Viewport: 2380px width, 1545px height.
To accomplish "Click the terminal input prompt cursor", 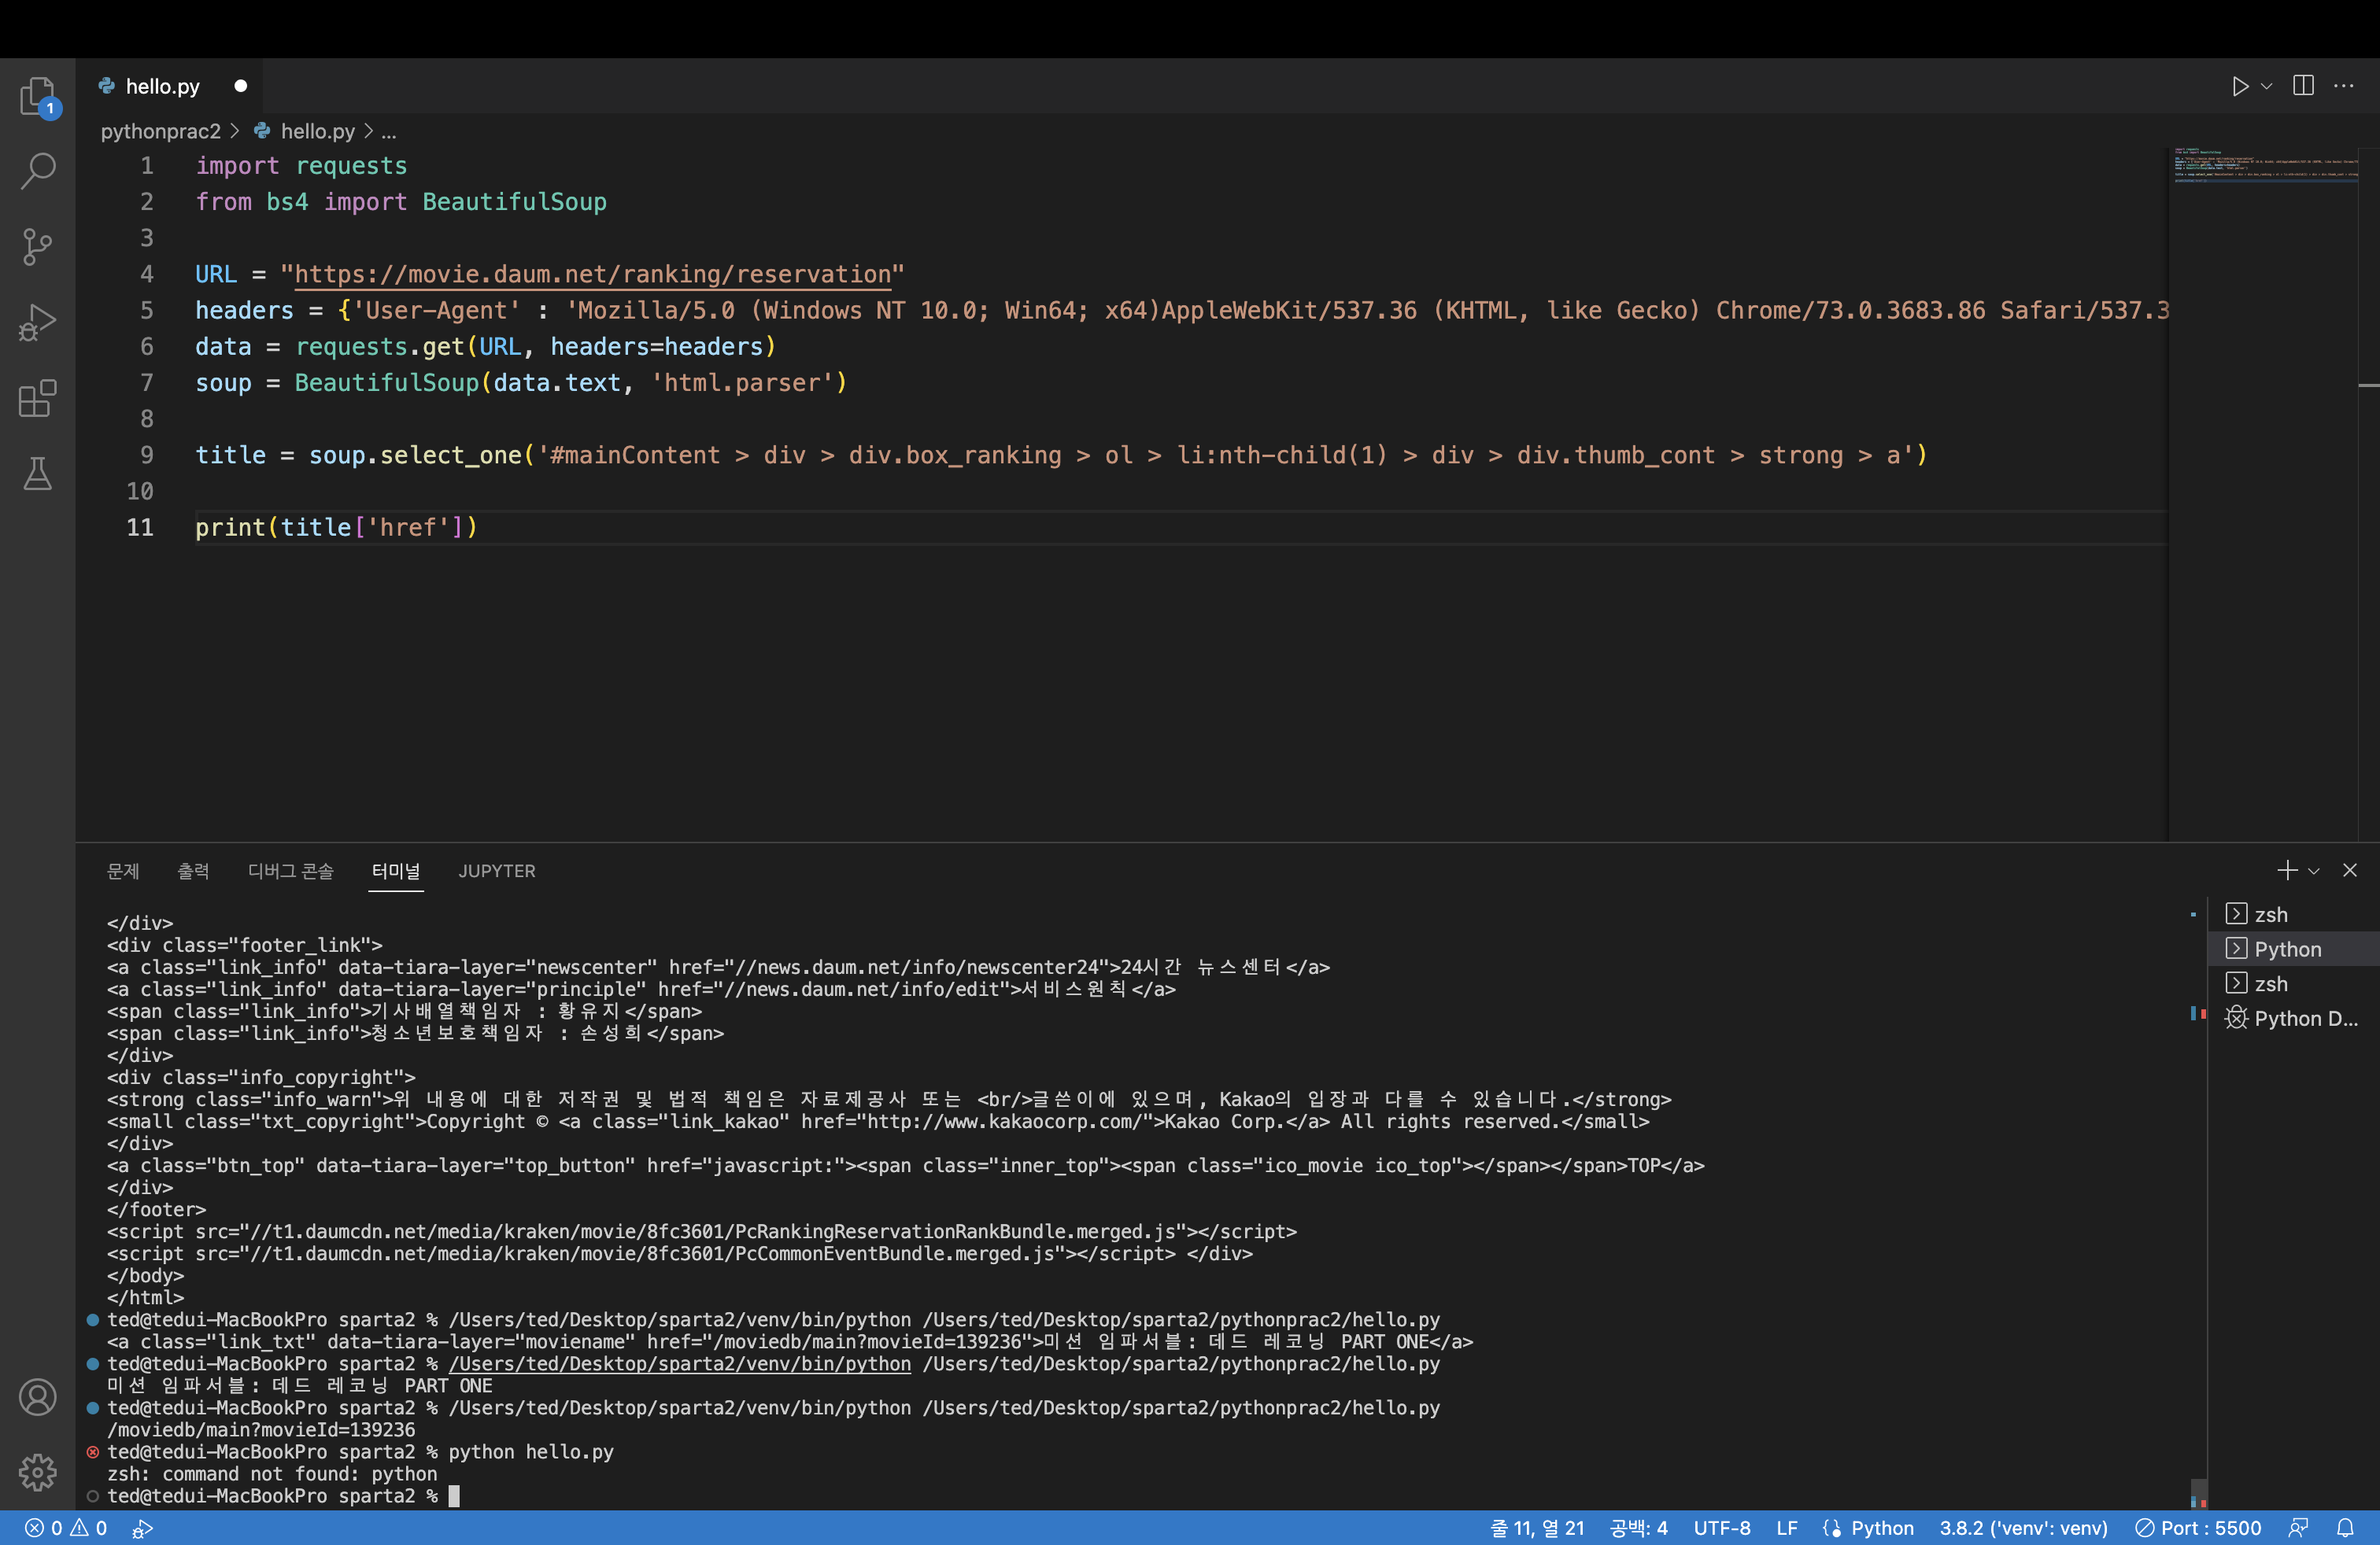I will point(454,1496).
